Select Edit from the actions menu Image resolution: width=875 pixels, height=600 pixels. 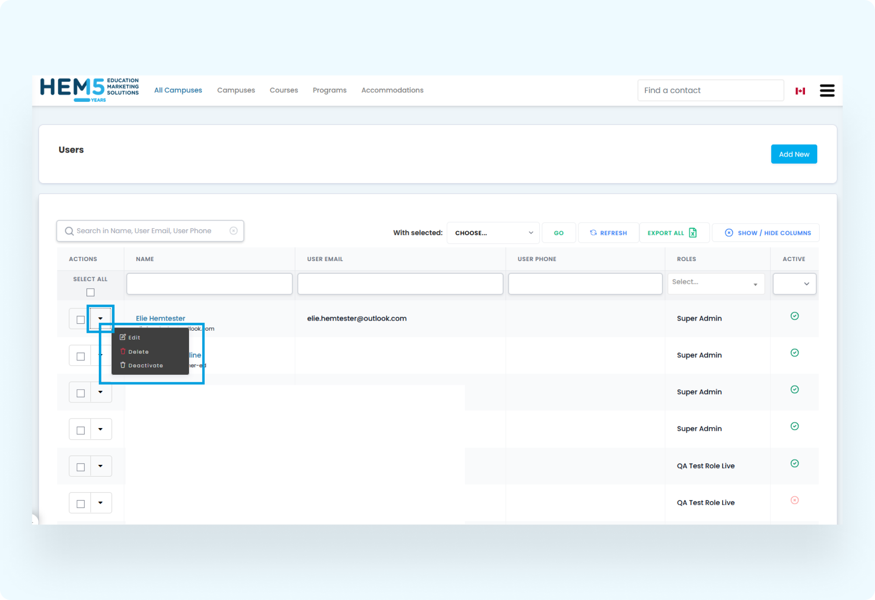[134, 337]
